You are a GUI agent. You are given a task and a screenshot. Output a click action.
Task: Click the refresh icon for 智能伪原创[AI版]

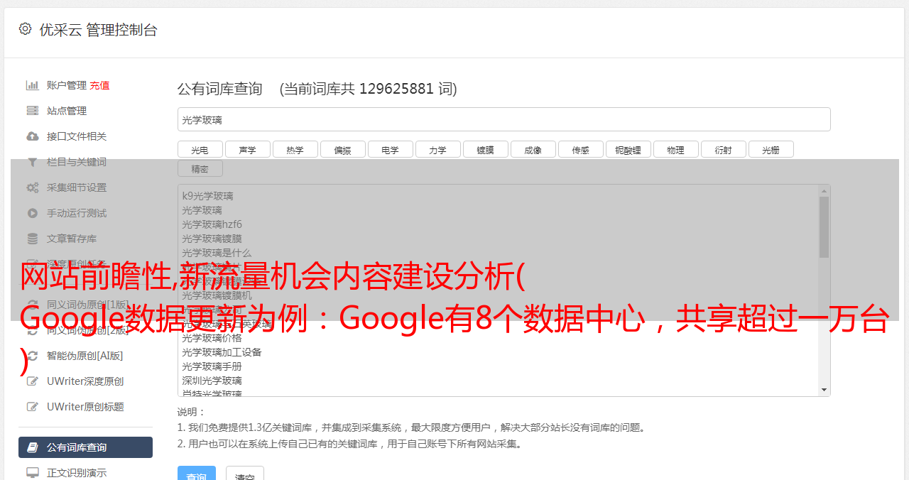click(x=33, y=356)
